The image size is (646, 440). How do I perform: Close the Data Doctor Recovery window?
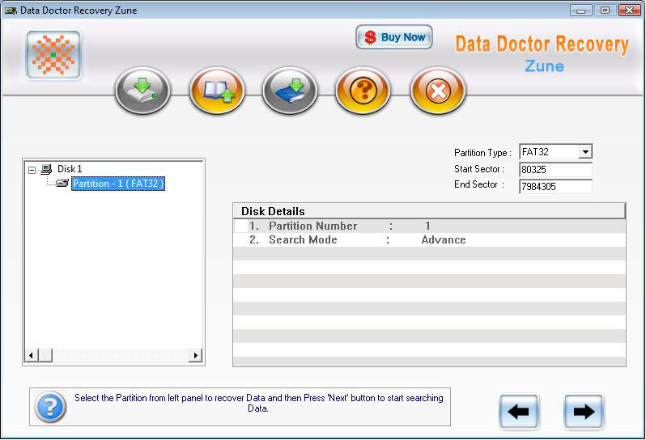[629, 11]
